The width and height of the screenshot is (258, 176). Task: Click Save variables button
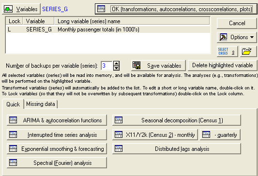(x=158, y=66)
